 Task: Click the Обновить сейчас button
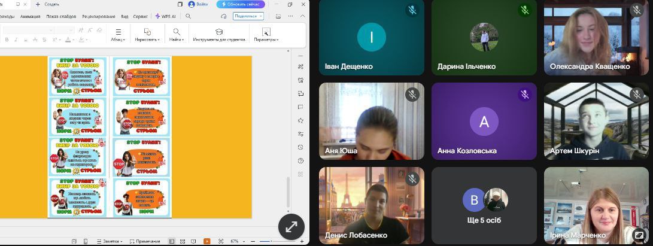[245, 4]
